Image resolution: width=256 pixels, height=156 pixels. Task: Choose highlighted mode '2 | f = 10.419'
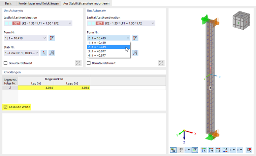[x=108, y=47]
